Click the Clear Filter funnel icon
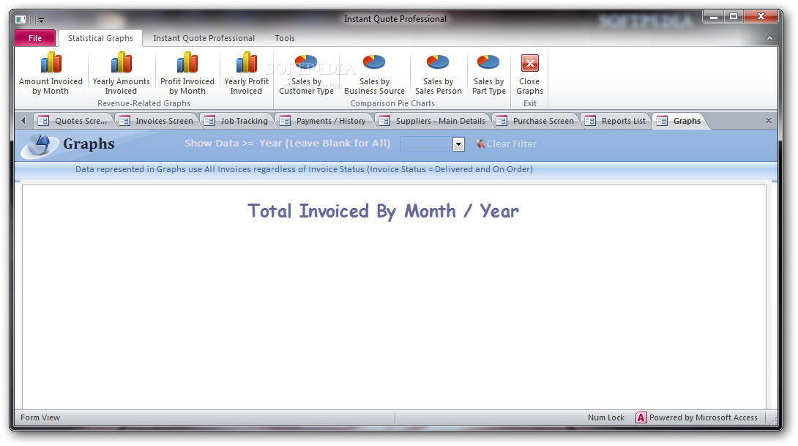Screen dimensions: 798x446 point(480,144)
